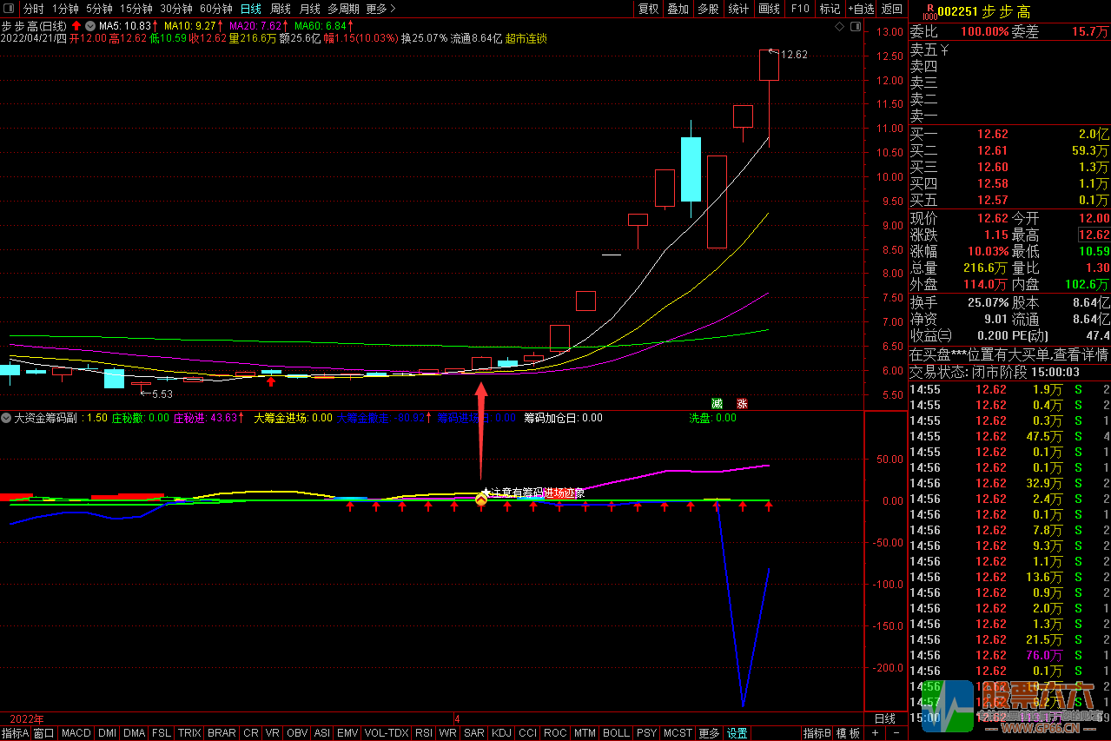Select the BRAR indicator
Image resolution: width=1111 pixels, height=741 pixels.
(x=222, y=733)
